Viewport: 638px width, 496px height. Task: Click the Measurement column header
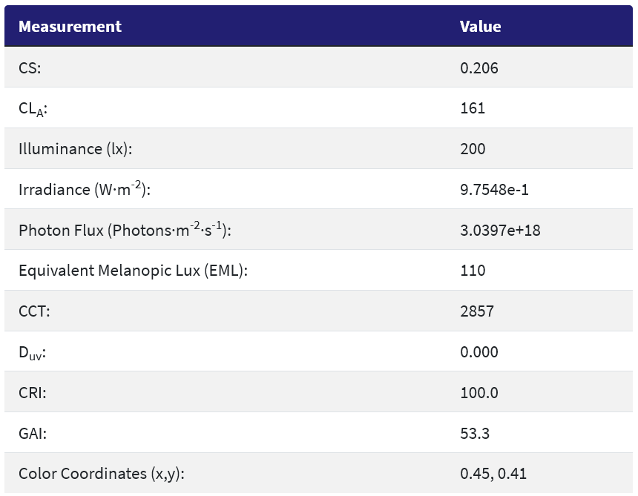coord(70,27)
